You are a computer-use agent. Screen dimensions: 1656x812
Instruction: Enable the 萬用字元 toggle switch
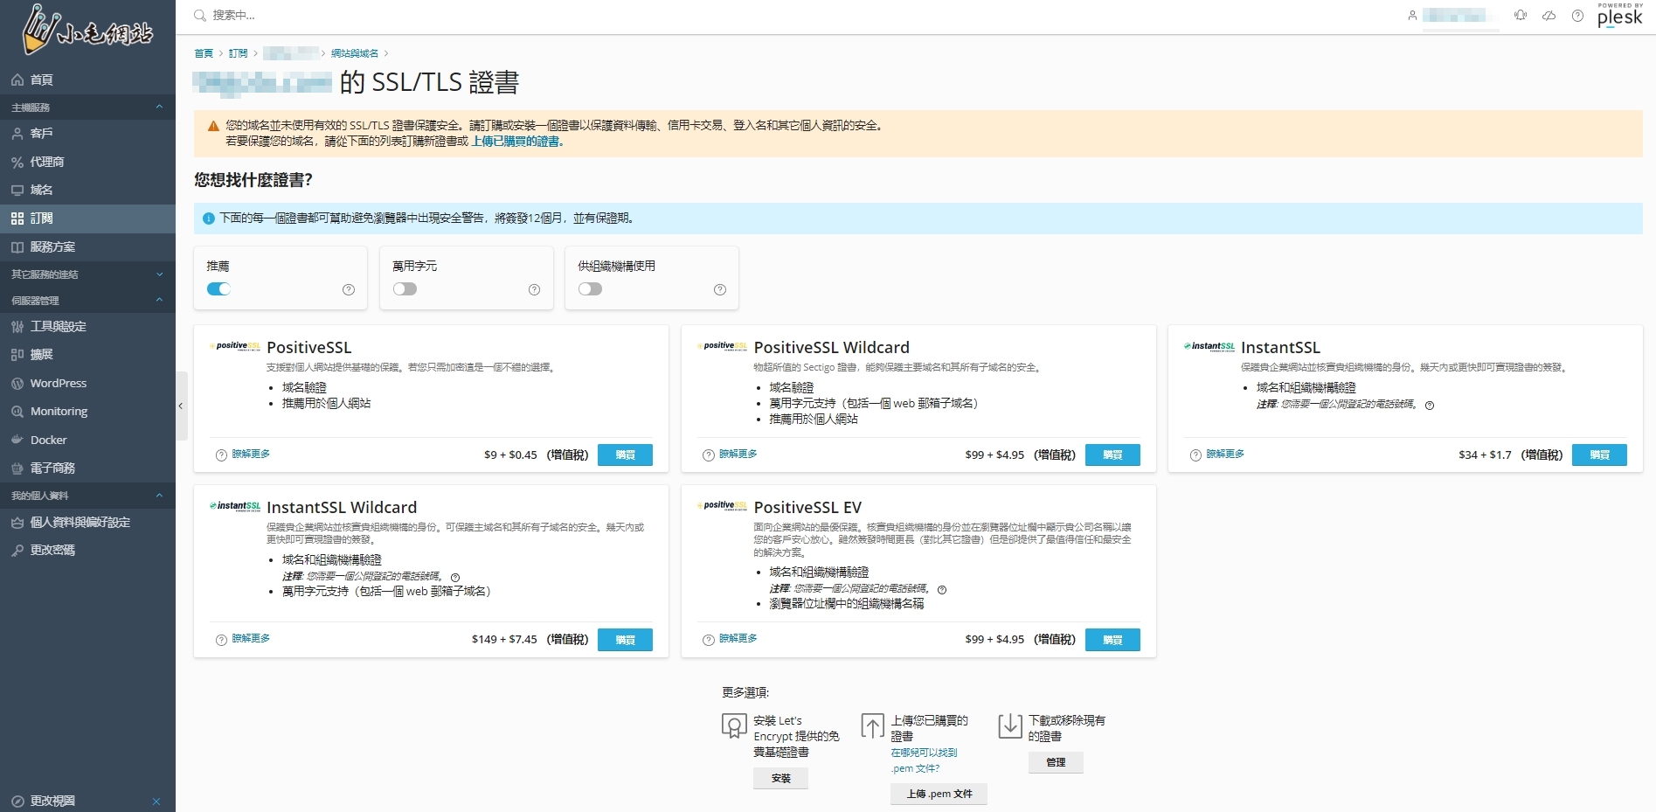click(x=405, y=289)
